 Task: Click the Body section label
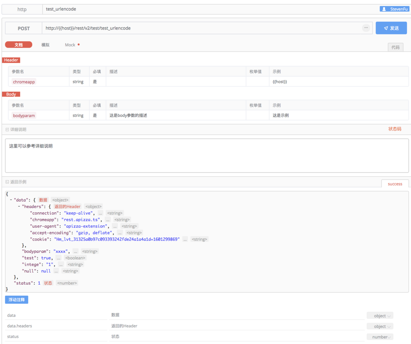pos(11,94)
